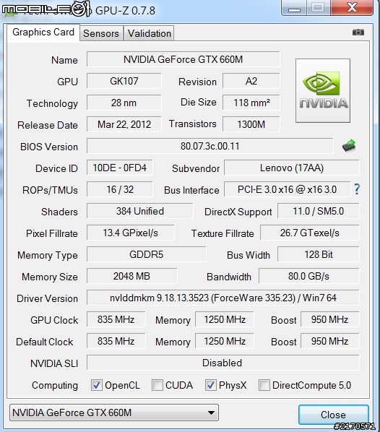The image size is (380, 432).
Task: Minimize the GPU-Z window
Action: [294, 8]
